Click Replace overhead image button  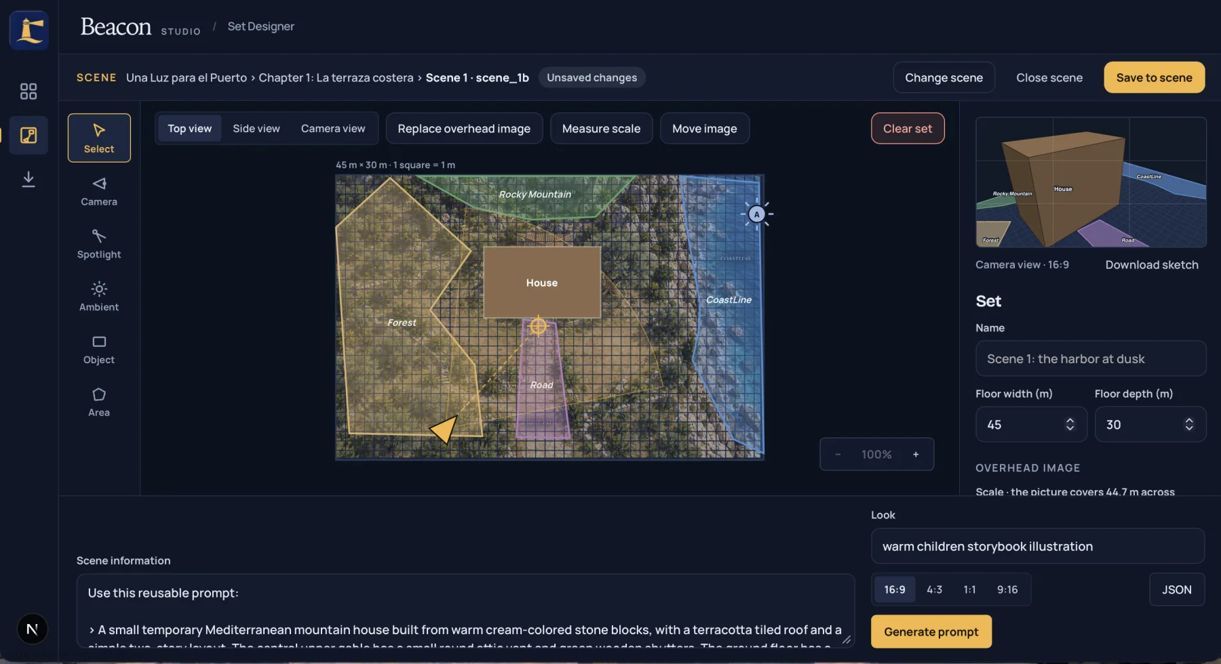click(464, 128)
